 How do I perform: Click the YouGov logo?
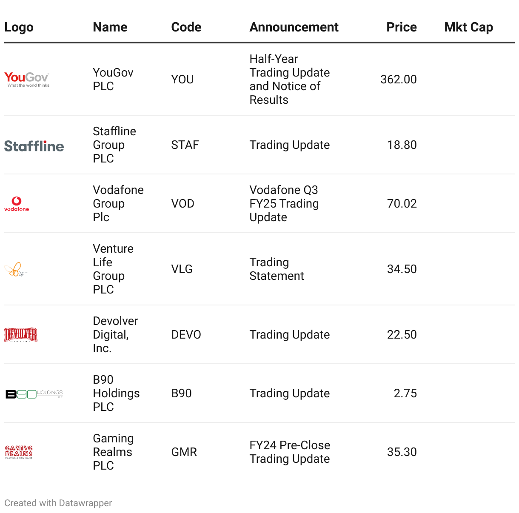coord(27,79)
